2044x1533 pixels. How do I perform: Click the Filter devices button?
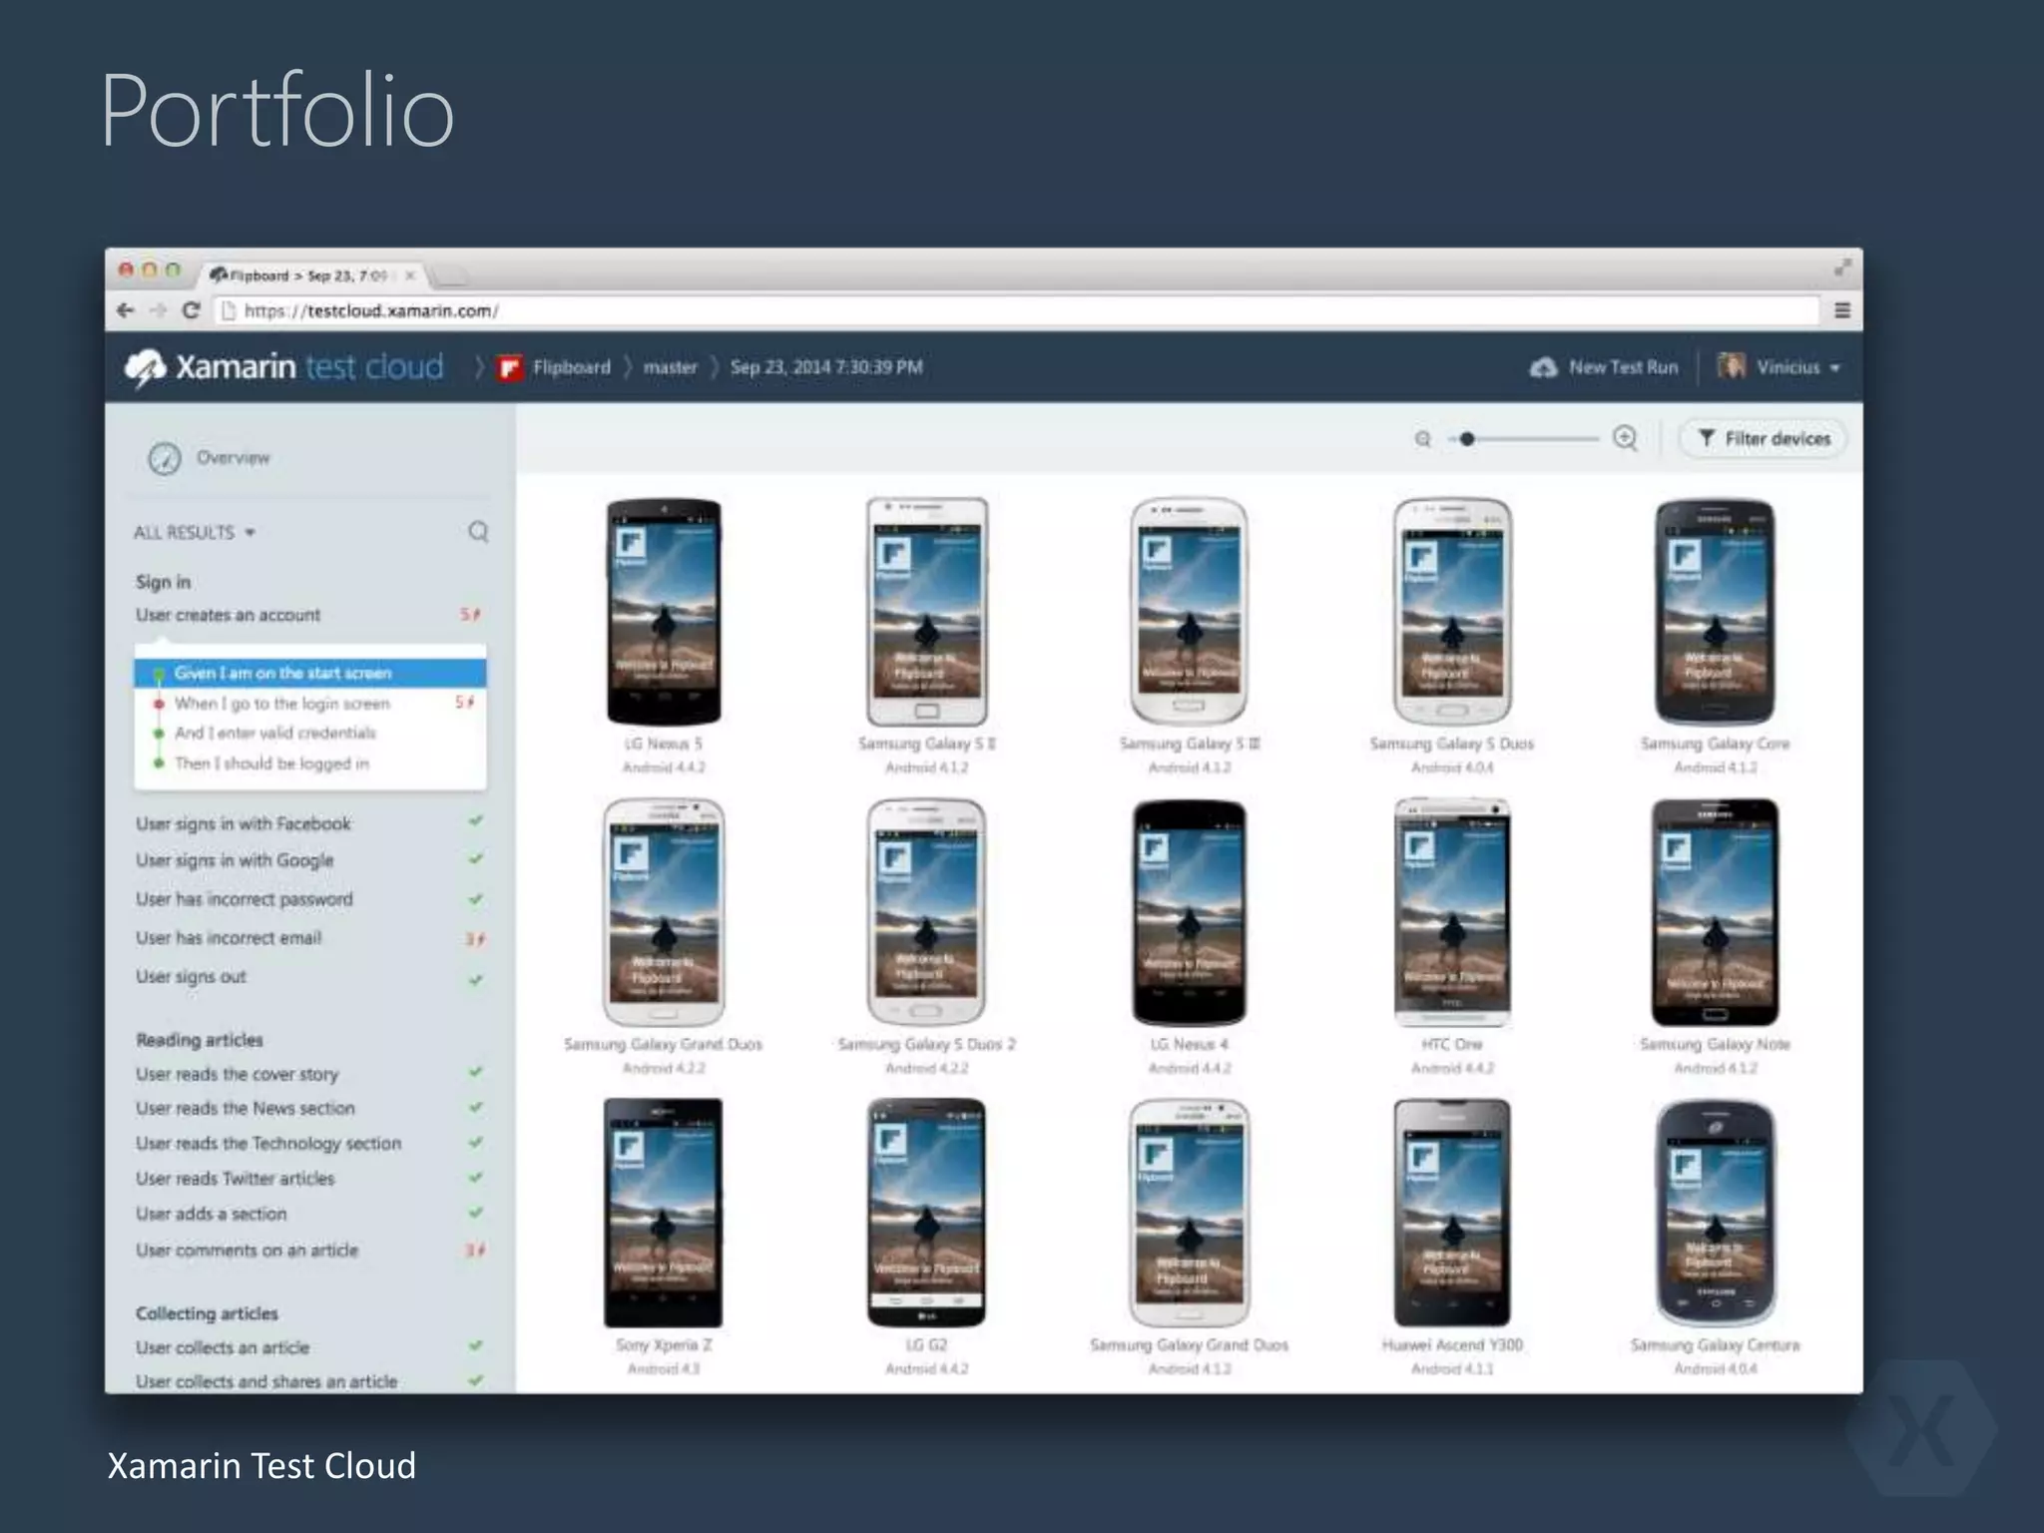point(1764,439)
